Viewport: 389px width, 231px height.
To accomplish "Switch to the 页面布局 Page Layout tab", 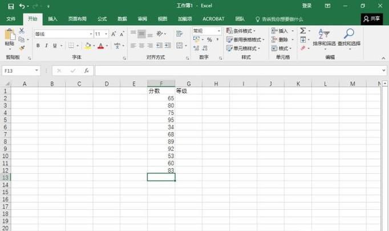I will pos(78,19).
